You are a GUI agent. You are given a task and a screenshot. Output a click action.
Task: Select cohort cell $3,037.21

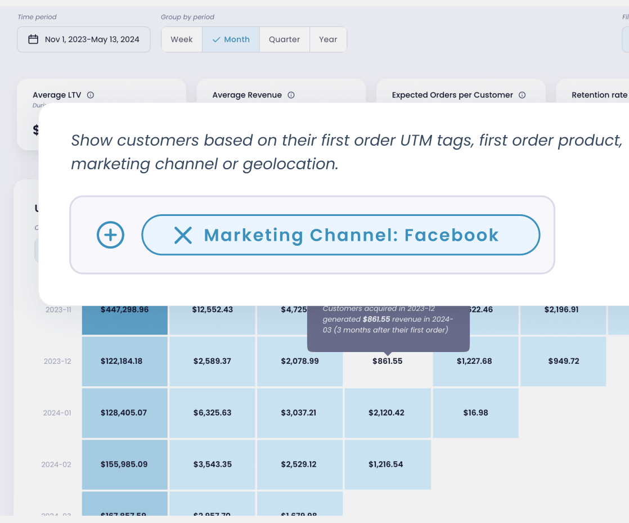[x=300, y=413]
